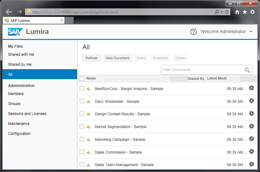Open browser home page icon
Image resolution: width=260 pixels, height=172 pixels.
237,12
